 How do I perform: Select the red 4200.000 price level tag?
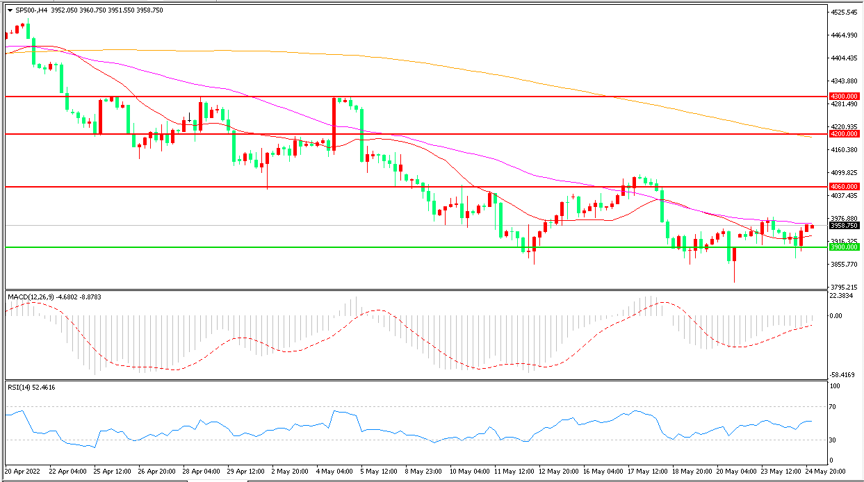point(844,133)
